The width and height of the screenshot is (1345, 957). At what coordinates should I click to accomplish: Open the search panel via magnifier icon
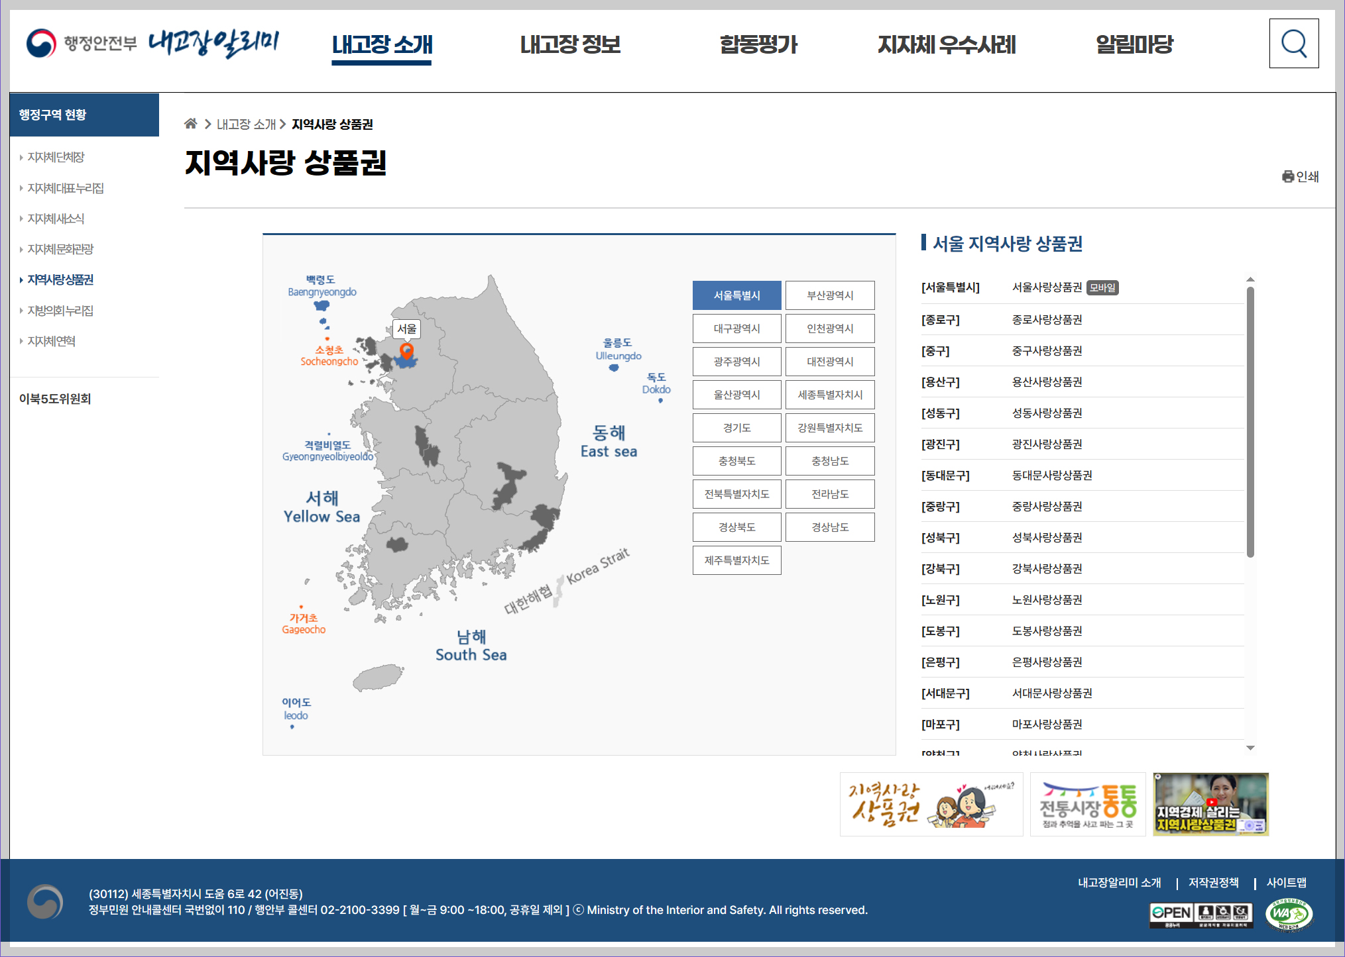coord(1293,44)
